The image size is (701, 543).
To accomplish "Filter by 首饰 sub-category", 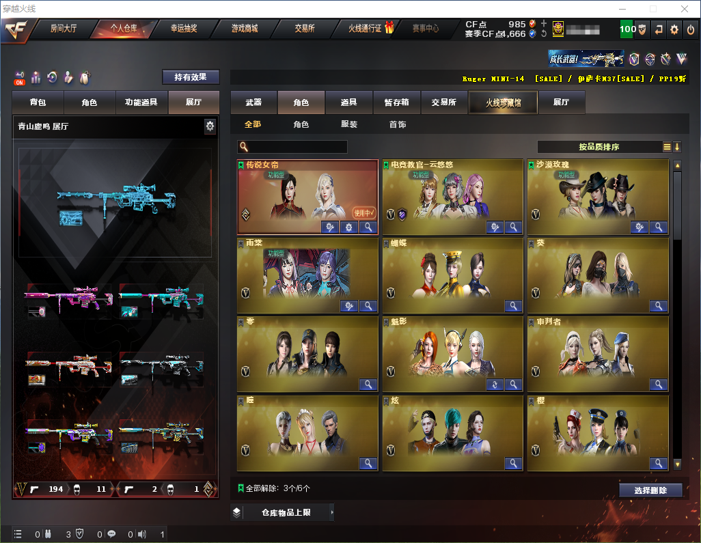I will click(x=398, y=124).
